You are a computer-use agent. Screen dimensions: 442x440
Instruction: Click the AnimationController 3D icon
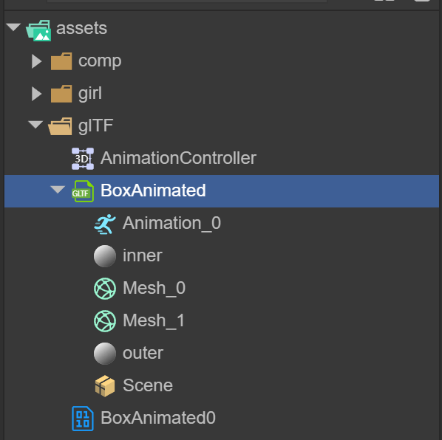[x=83, y=159]
